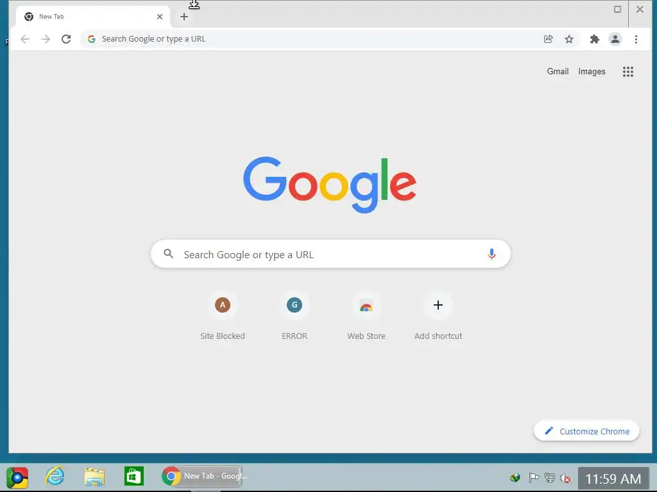Screen dimensions: 657x492
Task: Open the muted volume tray icon
Action: pyautogui.click(x=565, y=477)
